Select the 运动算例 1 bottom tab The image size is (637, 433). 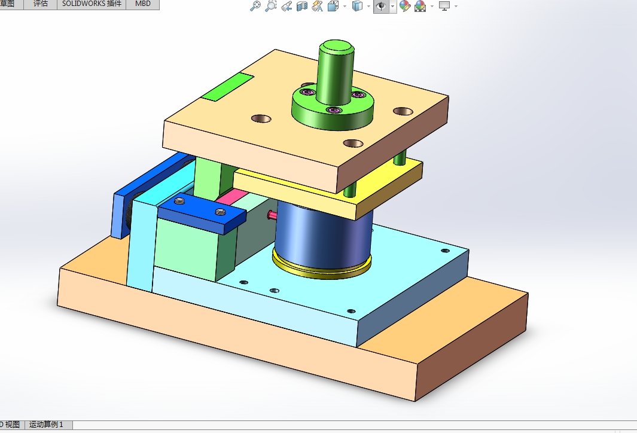tap(46, 425)
